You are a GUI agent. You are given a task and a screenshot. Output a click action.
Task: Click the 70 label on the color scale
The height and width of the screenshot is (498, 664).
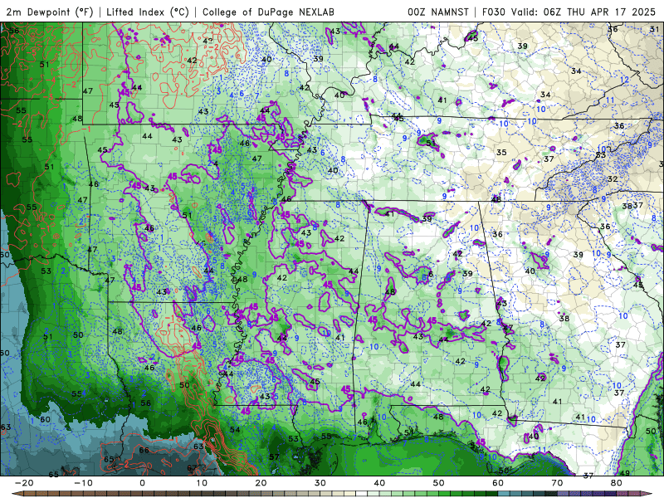click(x=557, y=483)
